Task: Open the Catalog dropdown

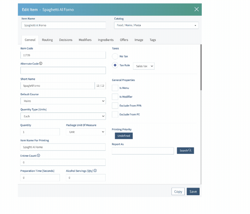Action: [156, 25]
